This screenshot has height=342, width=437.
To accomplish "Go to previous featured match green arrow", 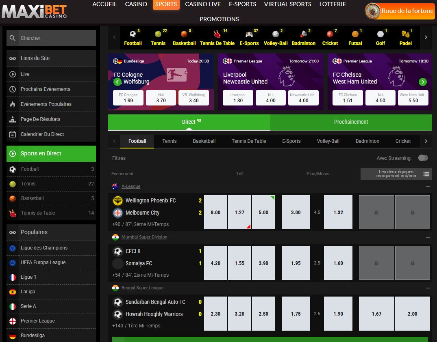I will (117, 82).
